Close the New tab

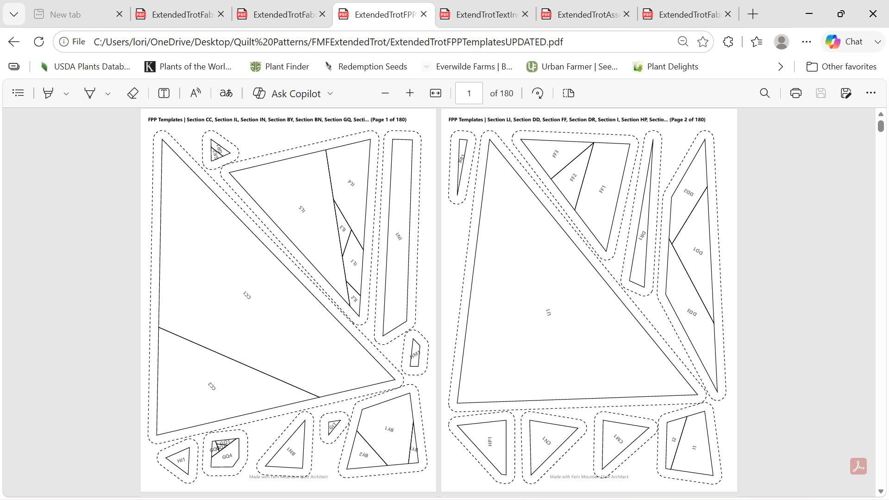coord(119,14)
